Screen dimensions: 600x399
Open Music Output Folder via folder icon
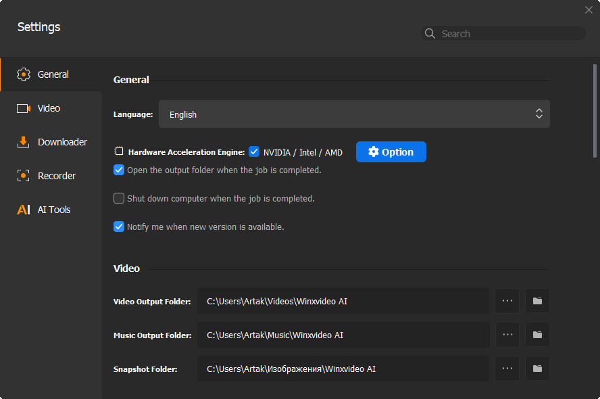[x=537, y=335]
